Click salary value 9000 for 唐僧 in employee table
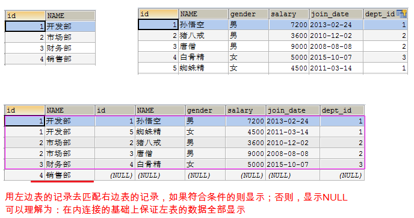 289,46
